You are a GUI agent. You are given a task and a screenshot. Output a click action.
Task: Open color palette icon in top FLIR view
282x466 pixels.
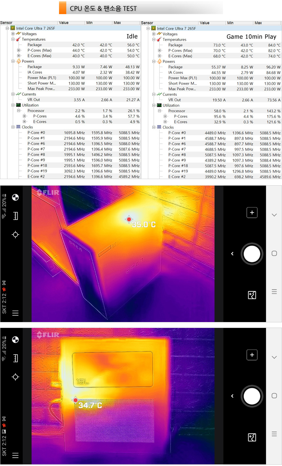click(x=15, y=197)
